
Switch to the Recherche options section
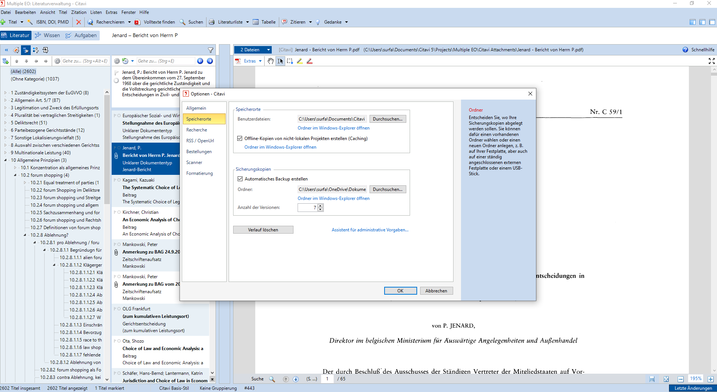coord(196,130)
